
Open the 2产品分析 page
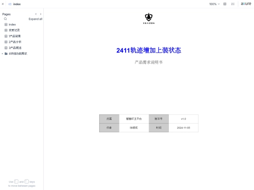click(x=15, y=42)
